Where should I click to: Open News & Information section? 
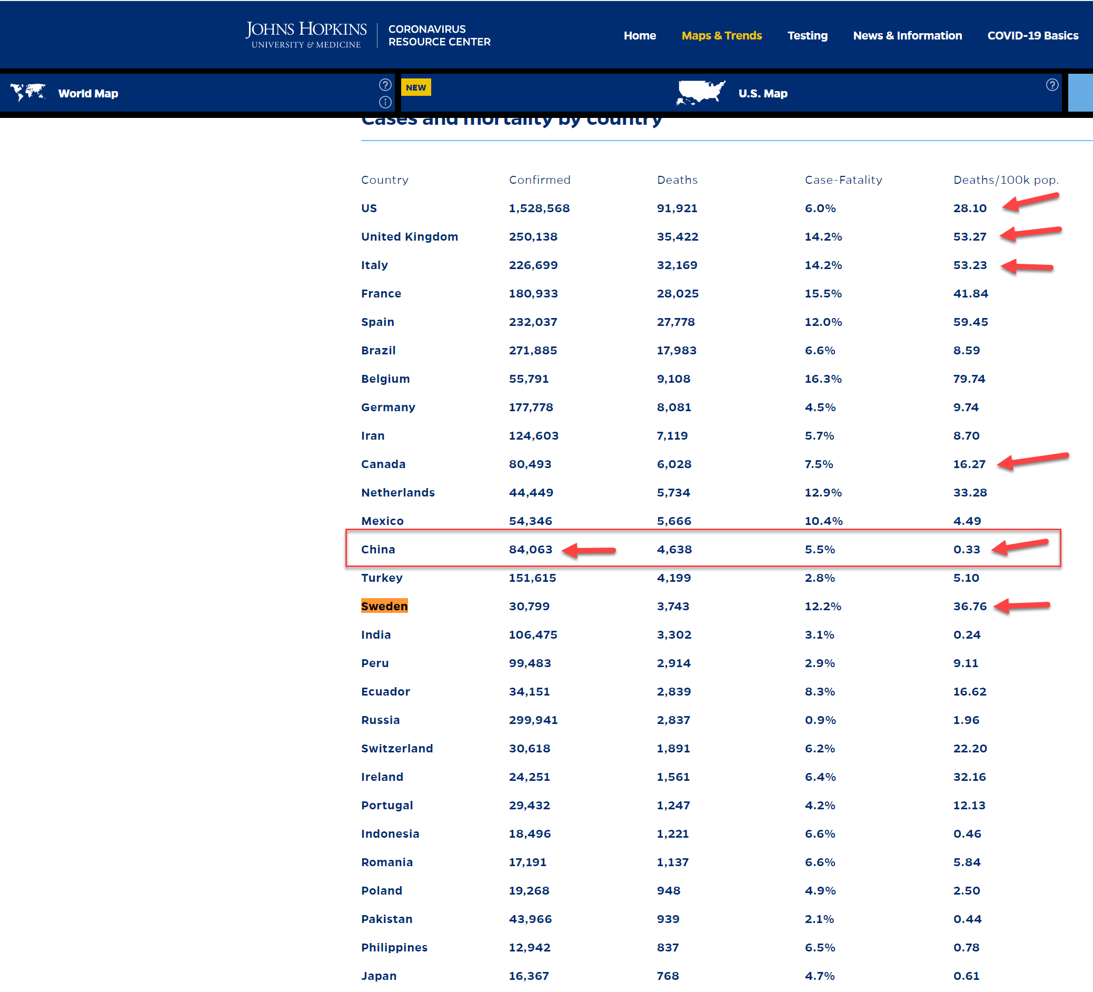coord(907,35)
